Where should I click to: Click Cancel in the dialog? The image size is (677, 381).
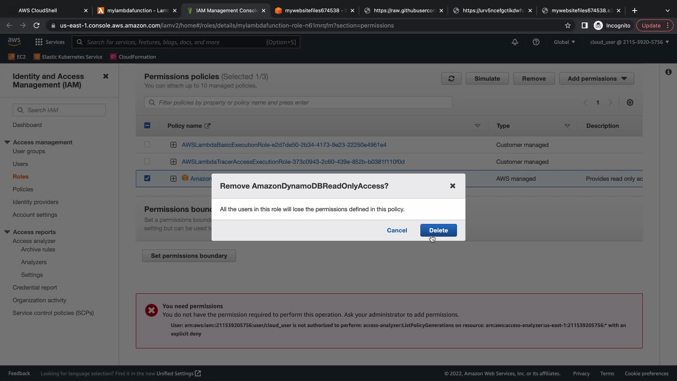tap(397, 230)
